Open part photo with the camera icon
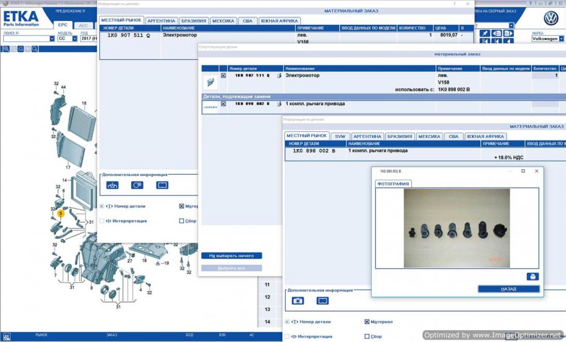Viewport: 566px width, 342px height. 298,301
